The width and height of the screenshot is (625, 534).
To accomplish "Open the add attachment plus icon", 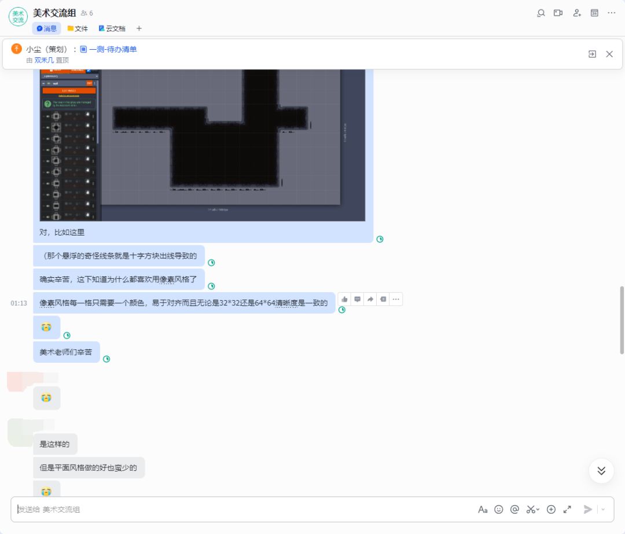I will click(x=552, y=509).
